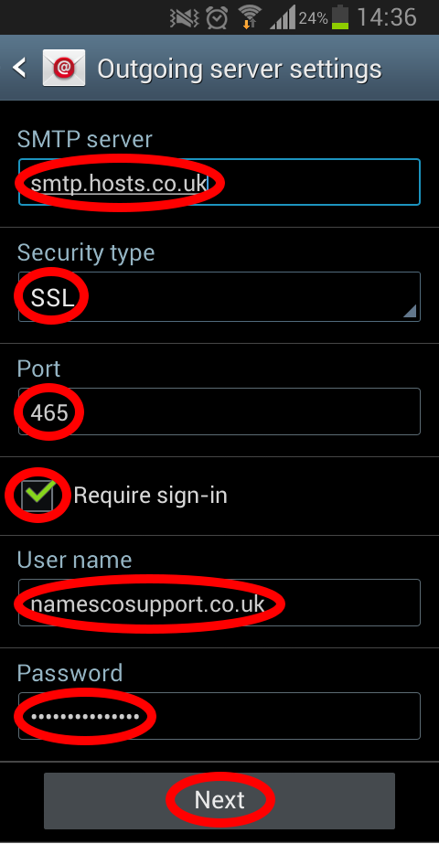Uncheck the Require sign-in checkbox
Screen dimensions: 439x844
tap(37, 496)
